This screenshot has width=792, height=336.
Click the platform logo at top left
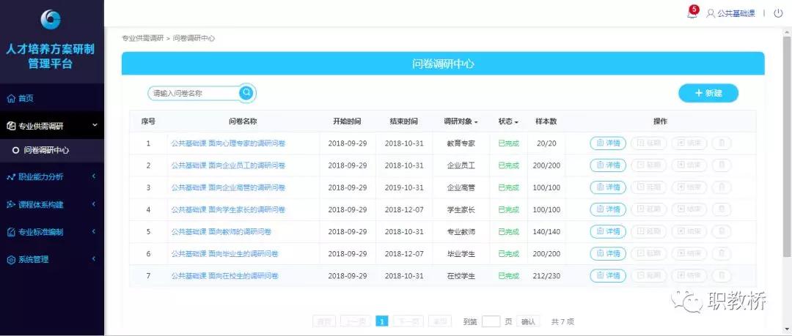click(x=51, y=20)
